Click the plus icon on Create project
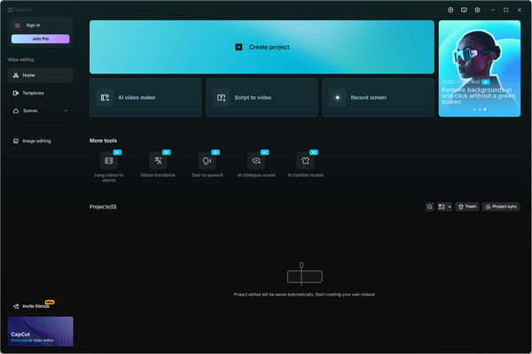The width and height of the screenshot is (532, 354). tap(239, 47)
